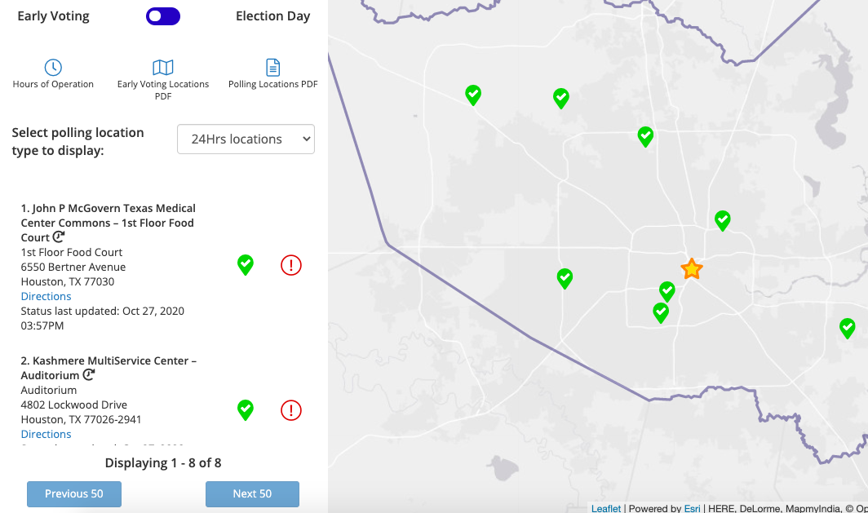This screenshot has width=868, height=513.
Task: Open Directions for 4802 Lockwood Drive
Action: pyautogui.click(x=46, y=434)
